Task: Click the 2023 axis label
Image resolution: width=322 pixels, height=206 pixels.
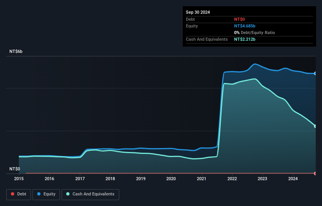Action: (x=262, y=179)
